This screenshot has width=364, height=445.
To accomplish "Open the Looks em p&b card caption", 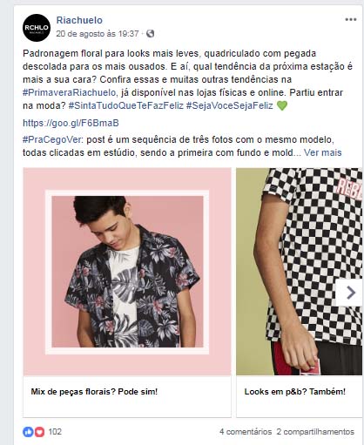I will [x=295, y=392].
